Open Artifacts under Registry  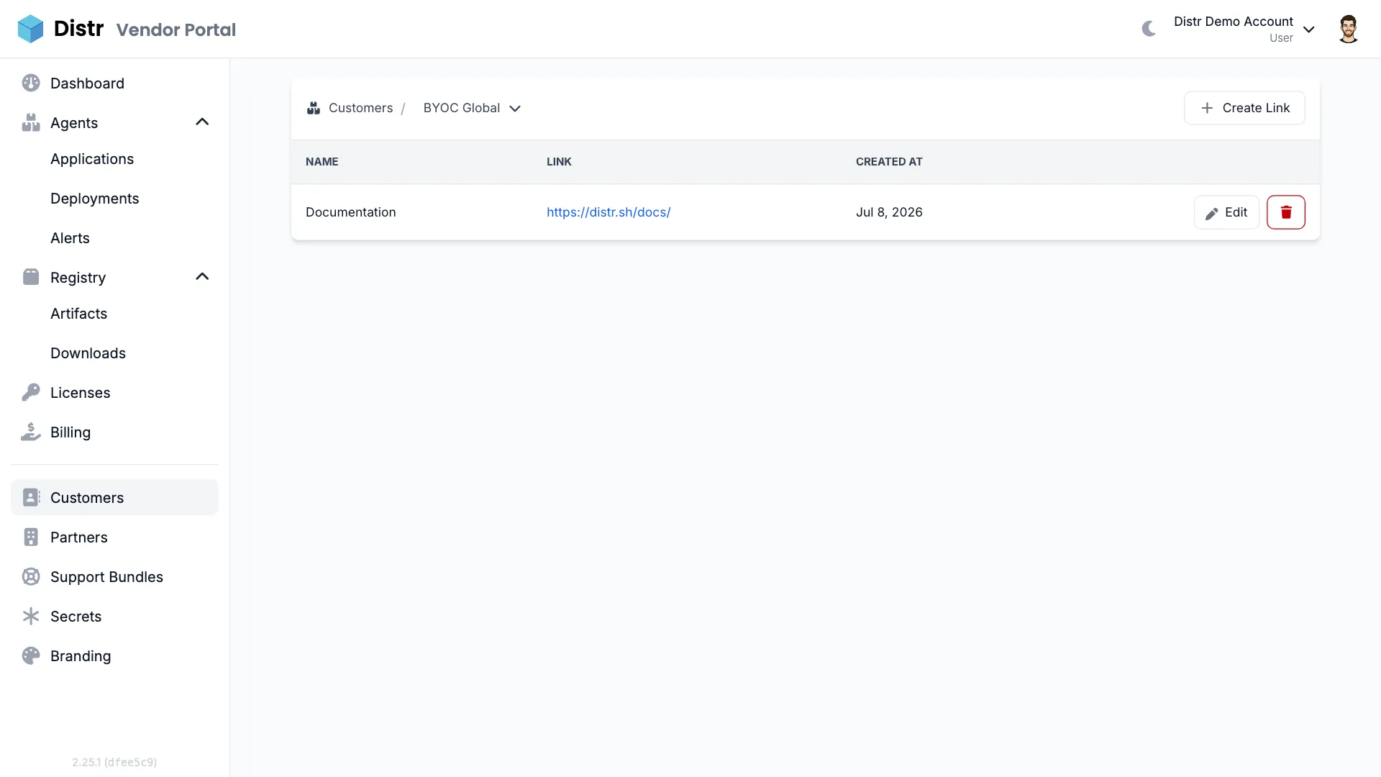78,314
